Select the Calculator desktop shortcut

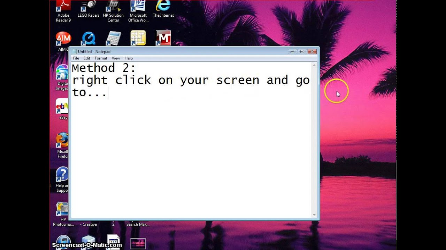pos(113,38)
